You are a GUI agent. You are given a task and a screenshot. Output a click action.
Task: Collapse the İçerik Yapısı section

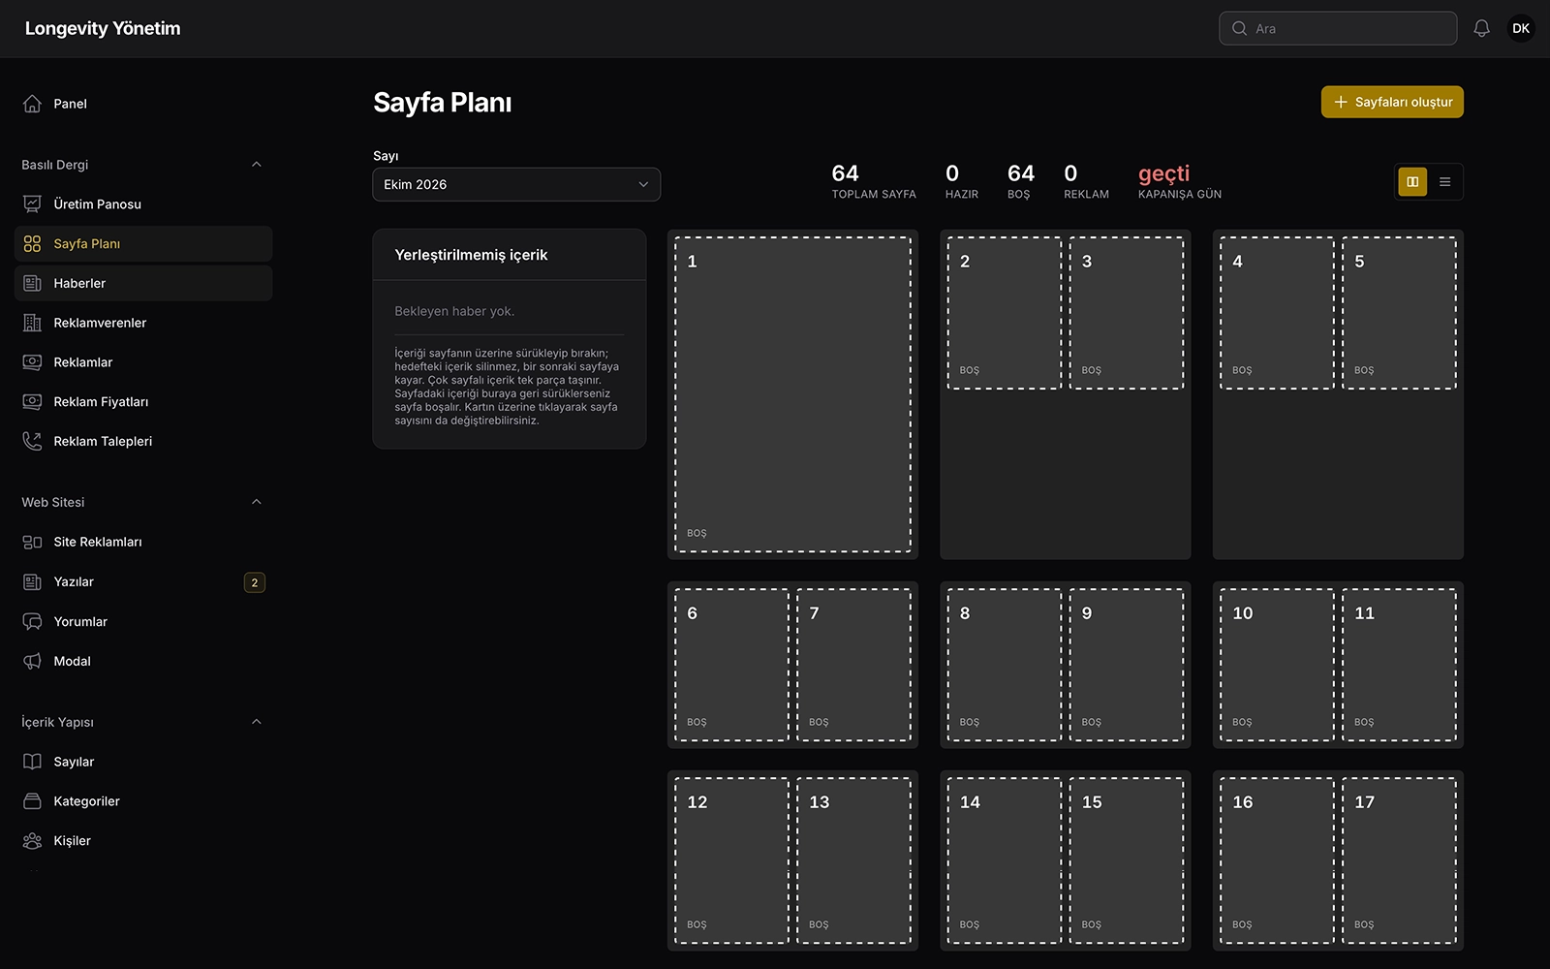tap(257, 722)
